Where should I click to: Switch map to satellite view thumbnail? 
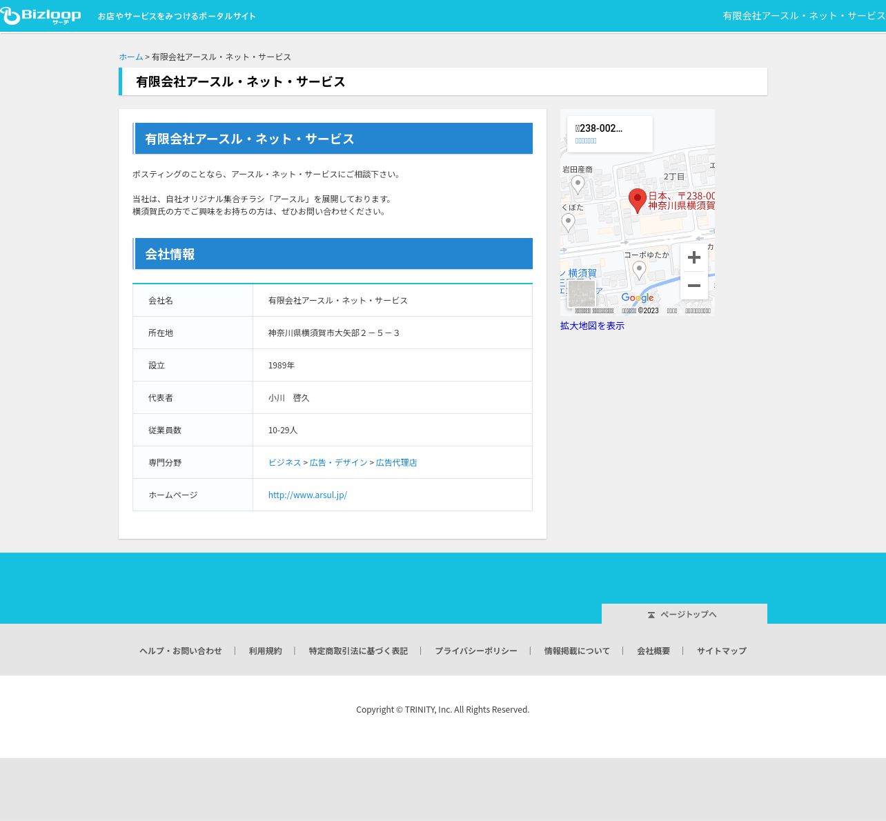coord(582,294)
